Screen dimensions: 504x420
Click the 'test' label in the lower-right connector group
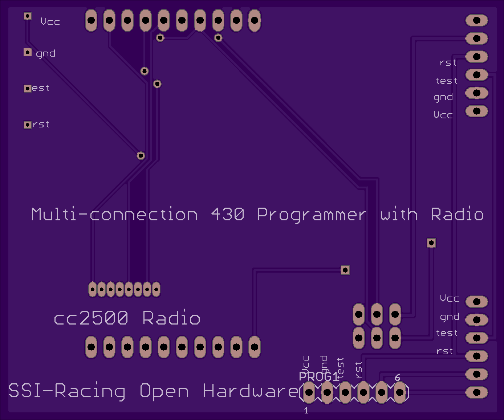(x=447, y=333)
